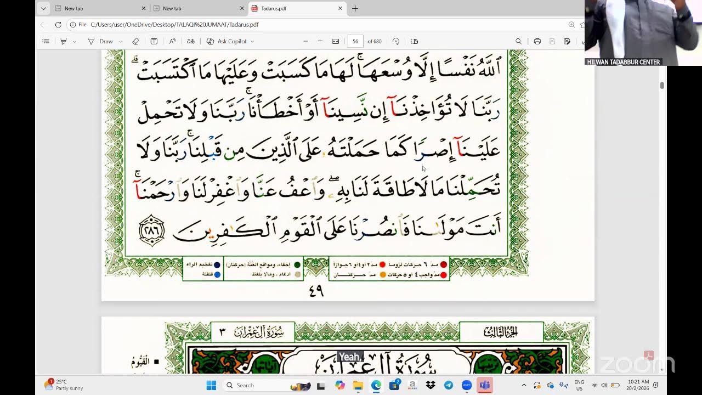This screenshot has height=395, width=702.
Task: Open the weather widget showing 25°C
Action: point(64,385)
